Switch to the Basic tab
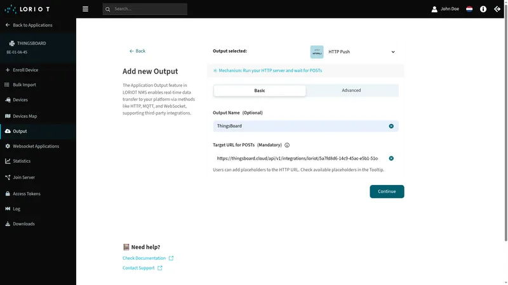Viewport: 508px width, 285px height. (x=260, y=91)
